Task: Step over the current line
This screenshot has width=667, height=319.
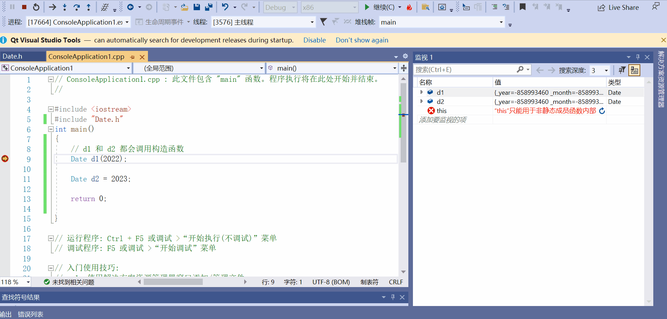Action: [77, 6]
